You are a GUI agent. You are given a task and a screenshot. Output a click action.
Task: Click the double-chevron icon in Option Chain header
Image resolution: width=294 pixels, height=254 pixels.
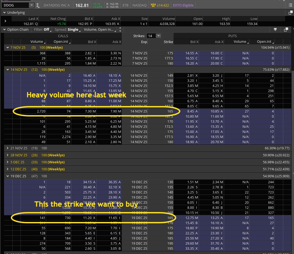tap(275, 30)
